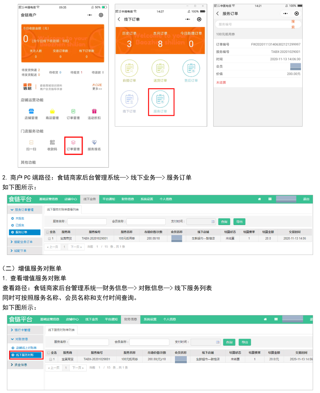Image resolution: width=320 pixels, height=393 pixels.
Task: Toggle the 全选 checkbox in 财务信息 table
Action: coord(49,353)
